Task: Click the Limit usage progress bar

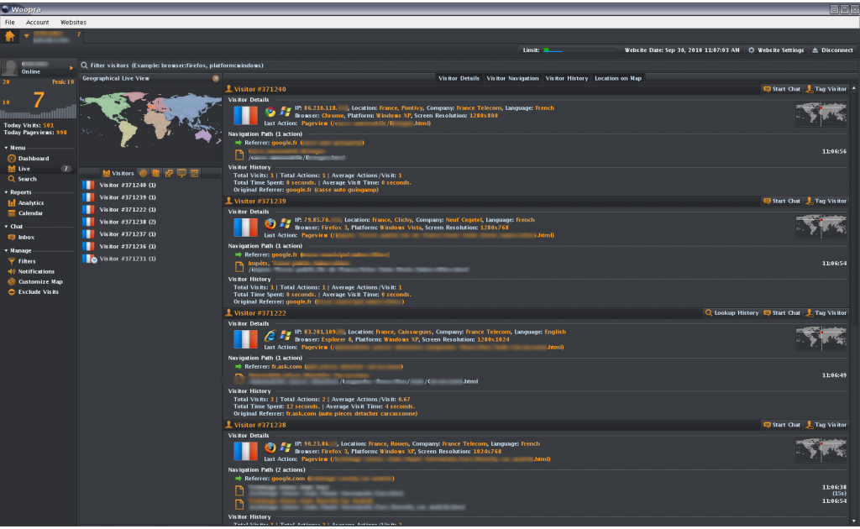Action: tap(580, 50)
